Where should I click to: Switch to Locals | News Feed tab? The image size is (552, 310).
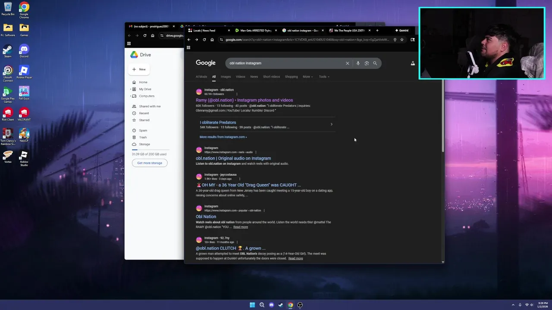209,31
